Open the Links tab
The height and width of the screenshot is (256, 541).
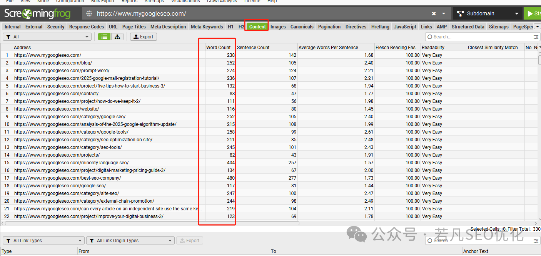(426, 27)
